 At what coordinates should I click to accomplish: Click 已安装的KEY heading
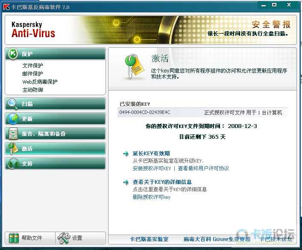pos(135,104)
